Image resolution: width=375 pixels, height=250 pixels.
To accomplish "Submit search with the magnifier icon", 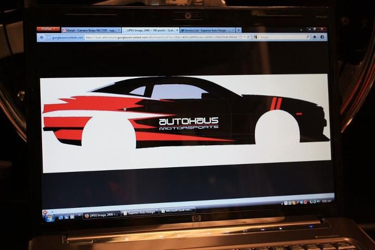I will (x=308, y=37).
